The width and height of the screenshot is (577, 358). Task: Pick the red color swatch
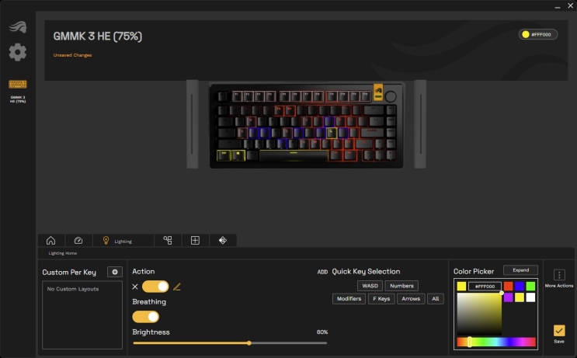(x=508, y=287)
